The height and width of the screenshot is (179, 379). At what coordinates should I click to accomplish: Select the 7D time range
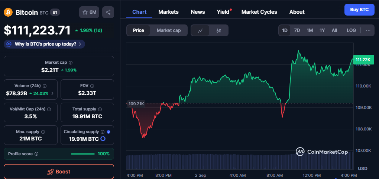pos(297,30)
